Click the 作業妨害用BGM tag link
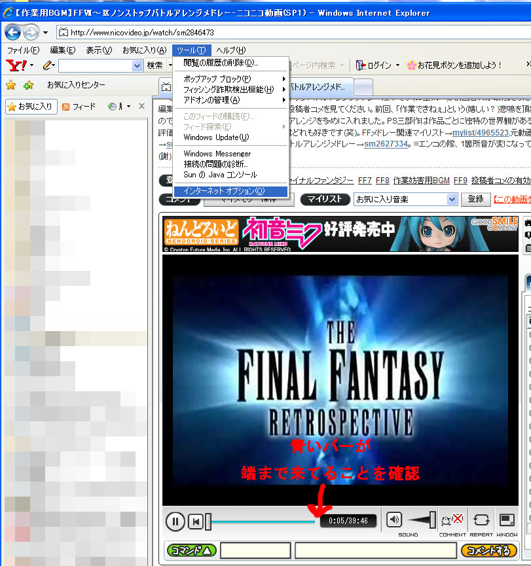The image size is (531, 566). point(422,181)
